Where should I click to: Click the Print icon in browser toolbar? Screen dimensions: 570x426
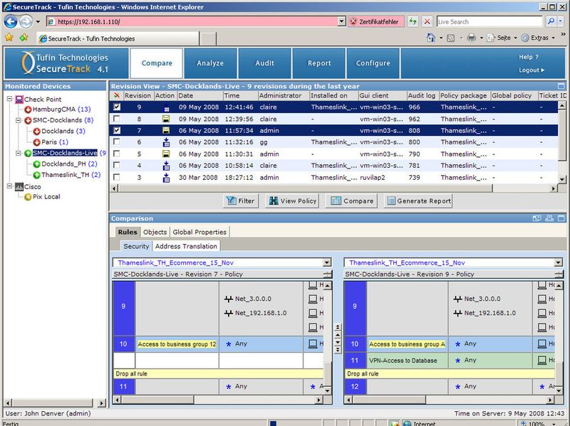point(472,38)
